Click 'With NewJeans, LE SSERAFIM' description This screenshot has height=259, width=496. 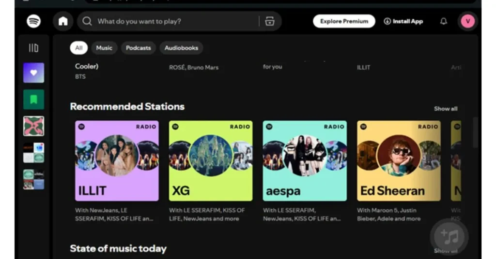114,215
